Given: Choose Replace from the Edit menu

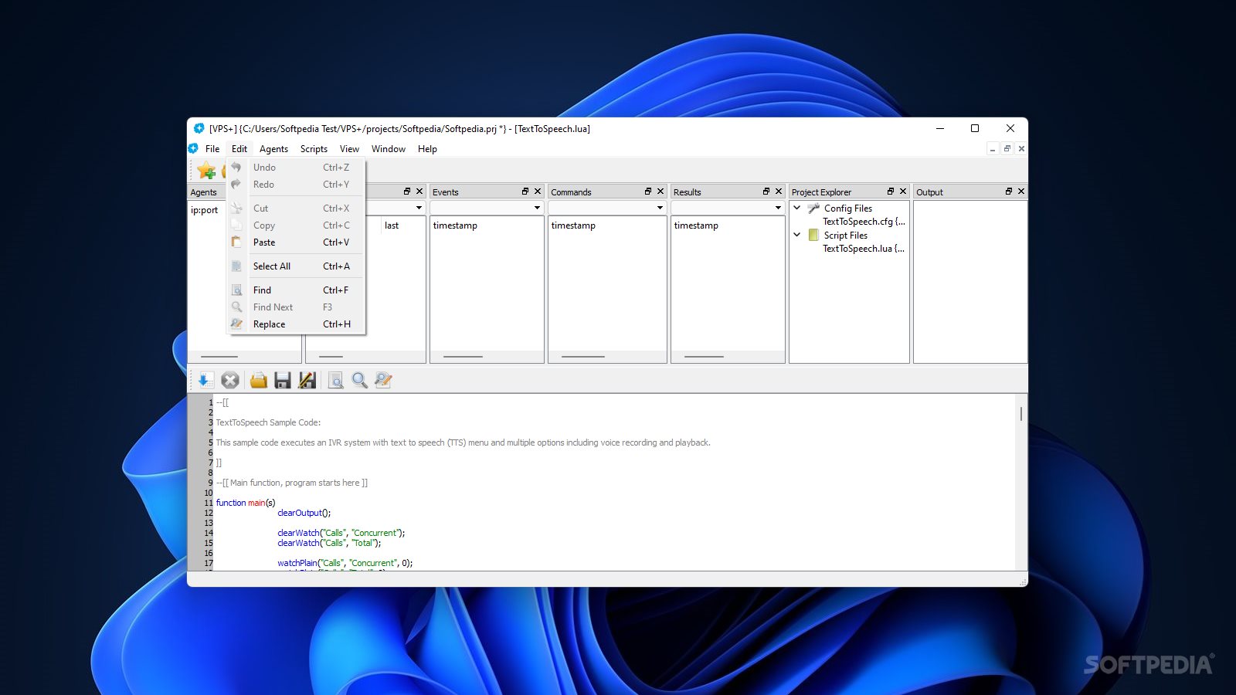Looking at the screenshot, I should [x=296, y=324].
